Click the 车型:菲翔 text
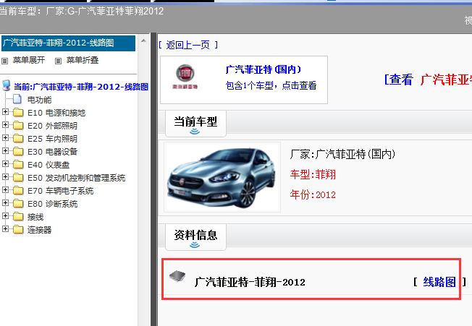The image size is (472, 326). (313, 174)
